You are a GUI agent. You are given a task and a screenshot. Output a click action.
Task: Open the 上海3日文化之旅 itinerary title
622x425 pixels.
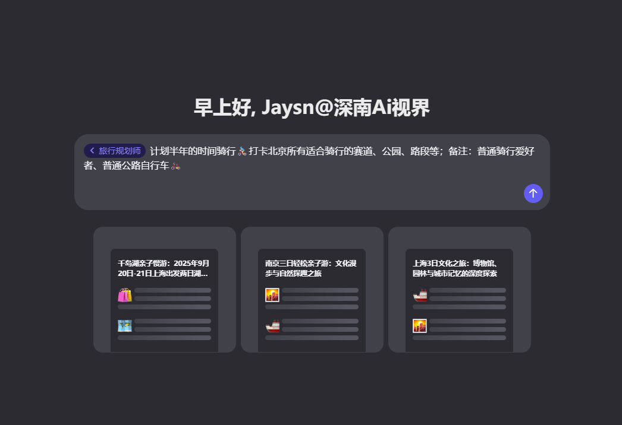click(x=458, y=268)
